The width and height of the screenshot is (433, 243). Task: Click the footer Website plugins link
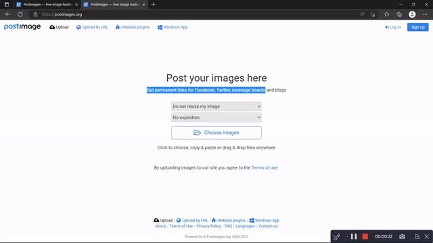(x=229, y=221)
